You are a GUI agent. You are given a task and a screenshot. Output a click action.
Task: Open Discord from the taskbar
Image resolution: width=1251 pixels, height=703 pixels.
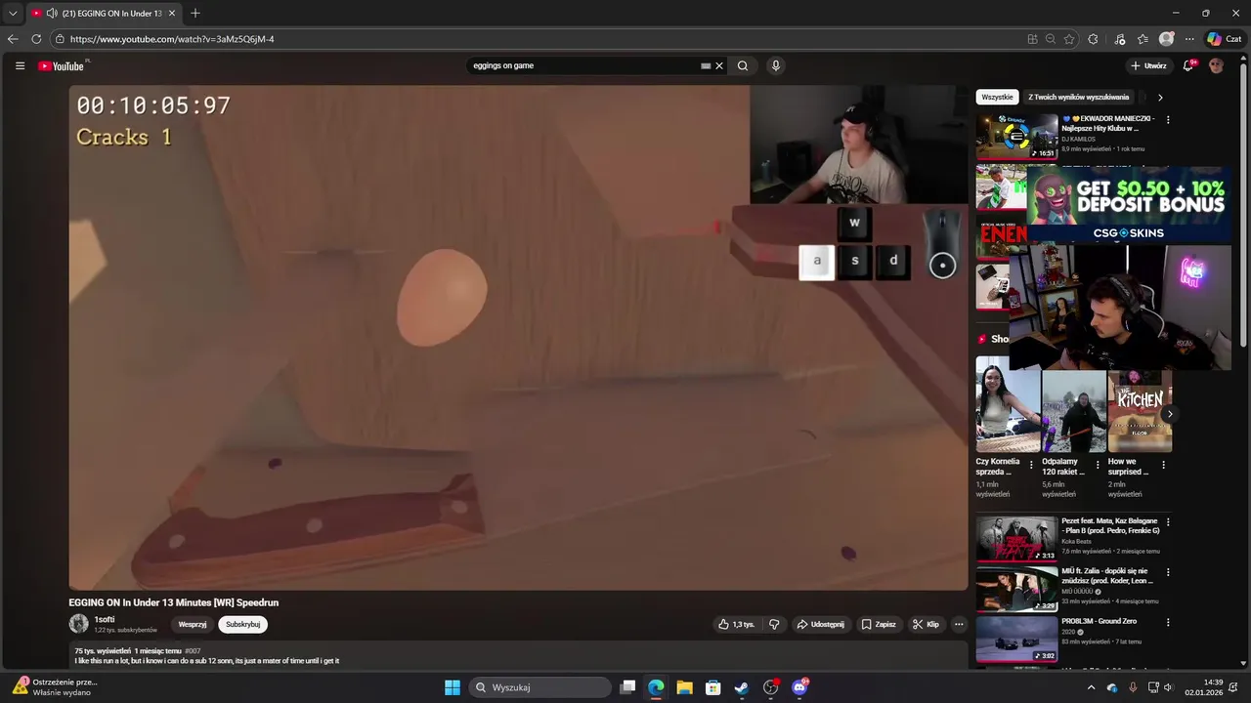799,687
